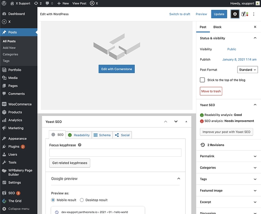Click the Update button

(x=219, y=14)
